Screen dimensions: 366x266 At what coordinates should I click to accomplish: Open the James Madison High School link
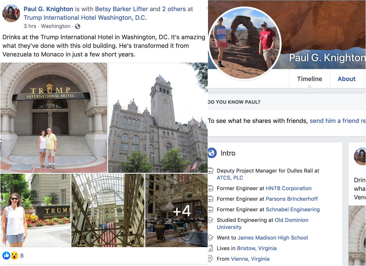(x=273, y=237)
